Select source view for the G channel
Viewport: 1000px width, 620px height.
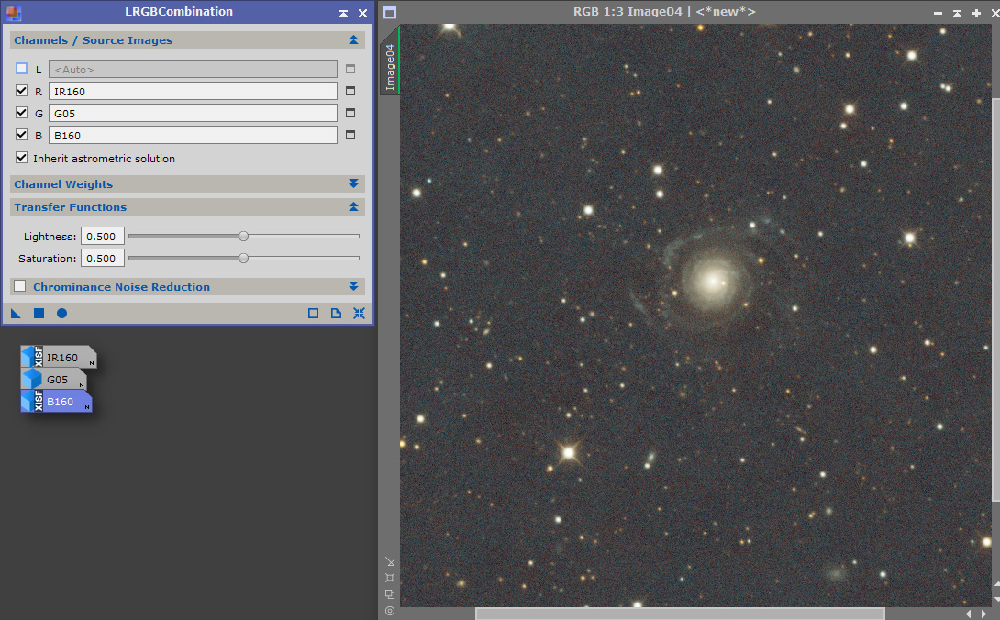click(x=350, y=113)
